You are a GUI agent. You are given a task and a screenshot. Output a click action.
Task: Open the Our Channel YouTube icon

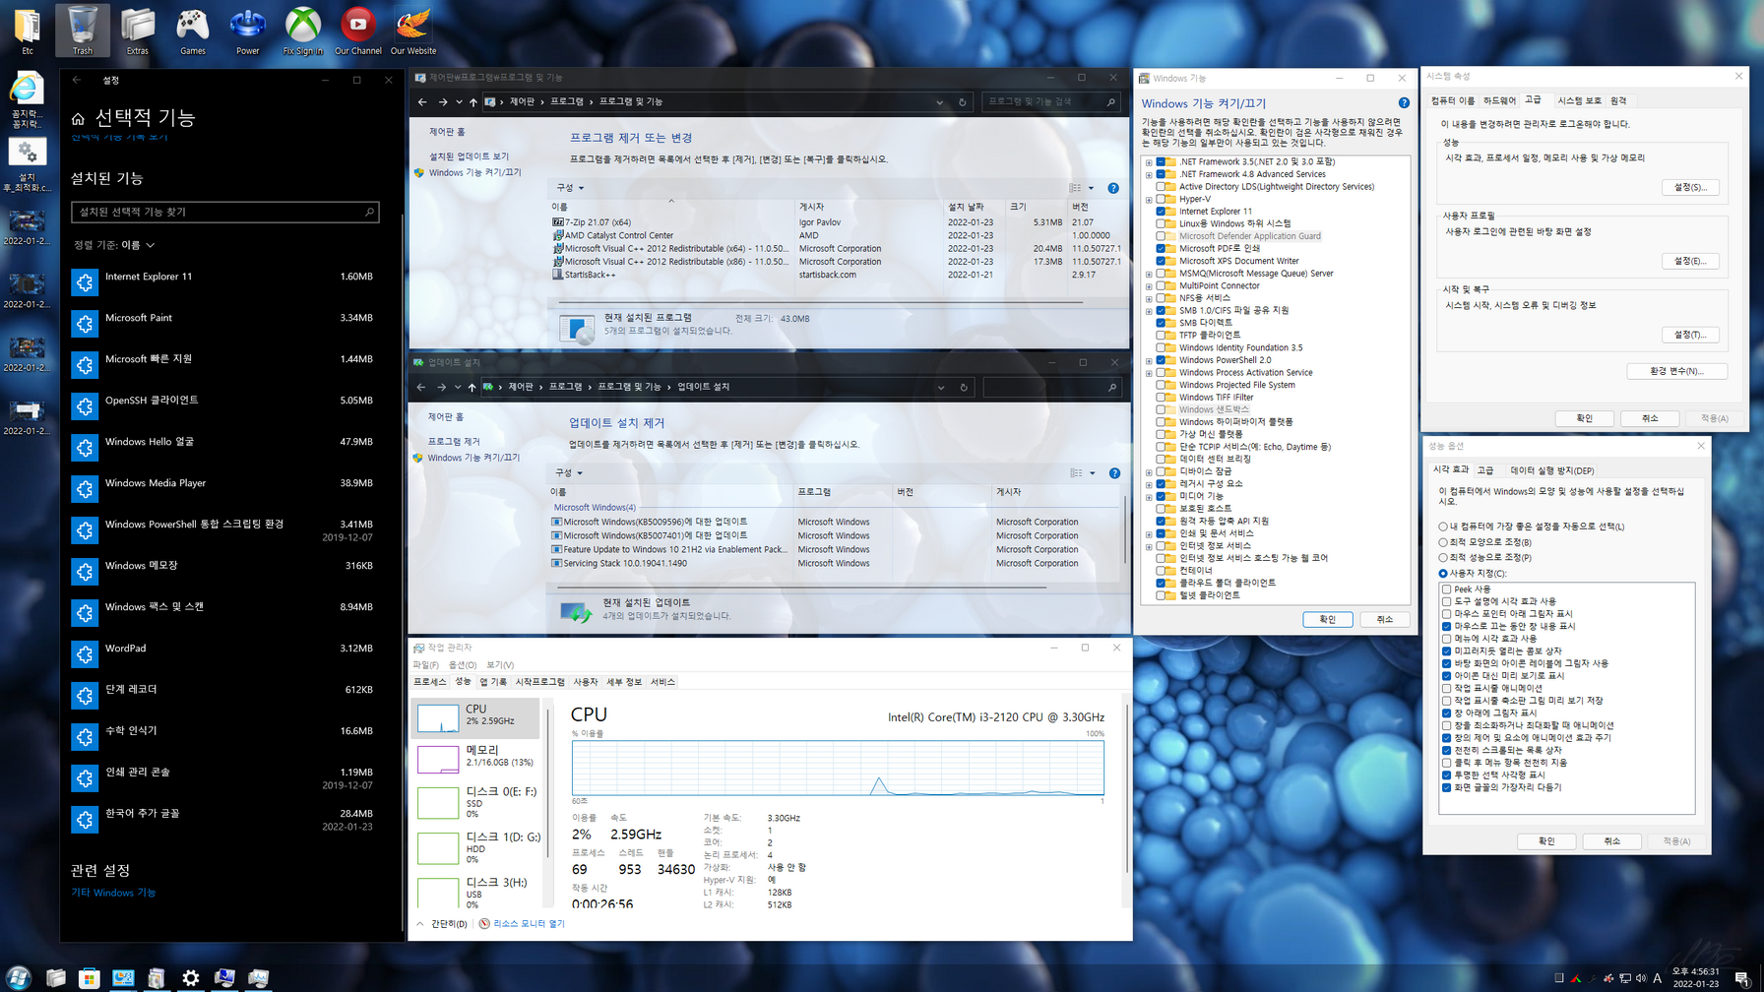358,30
